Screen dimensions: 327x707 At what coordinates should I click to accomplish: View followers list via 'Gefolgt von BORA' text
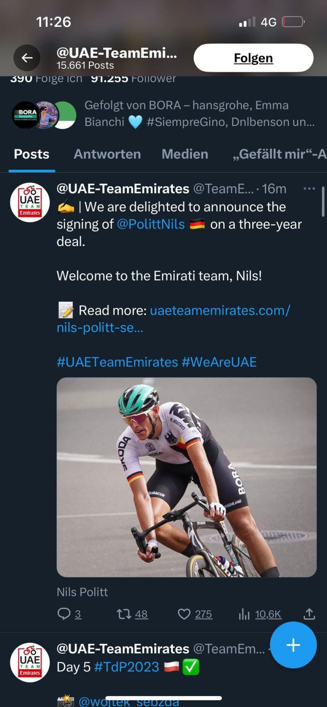[x=199, y=114]
